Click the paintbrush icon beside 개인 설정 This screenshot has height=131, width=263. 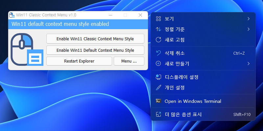coord(158,87)
